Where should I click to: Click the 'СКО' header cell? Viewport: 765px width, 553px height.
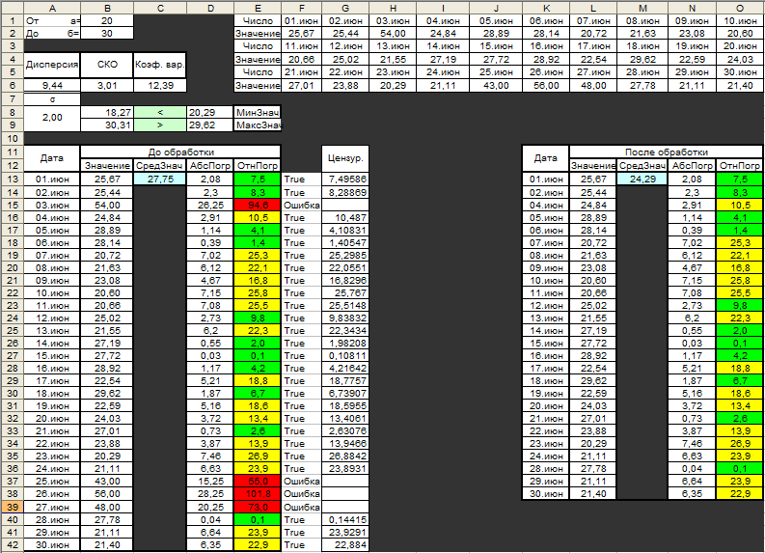(107, 65)
